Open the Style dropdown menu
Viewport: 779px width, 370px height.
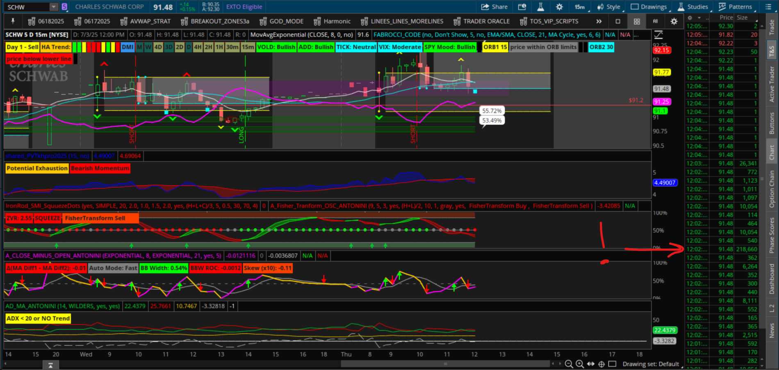[609, 7]
